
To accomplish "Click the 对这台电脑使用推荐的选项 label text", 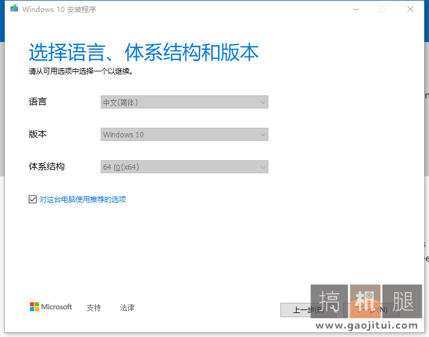I will (83, 199).
